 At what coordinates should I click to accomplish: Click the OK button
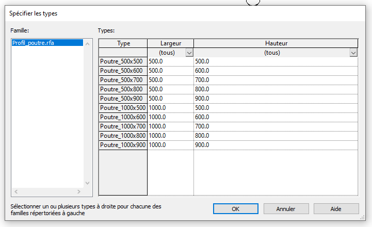[x=235, y=209]
